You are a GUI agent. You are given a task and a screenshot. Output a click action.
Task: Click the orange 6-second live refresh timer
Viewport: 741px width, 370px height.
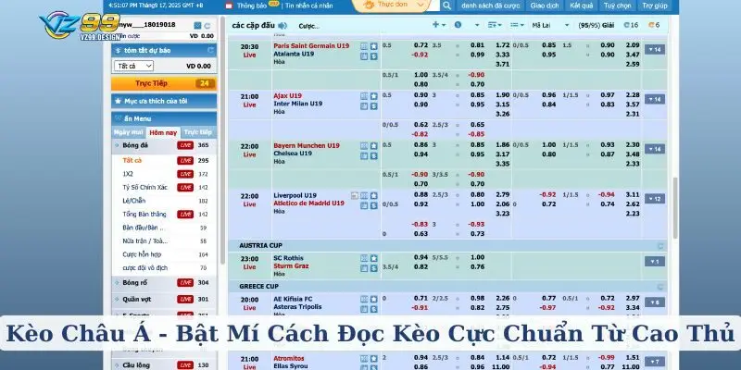point(654,26)
